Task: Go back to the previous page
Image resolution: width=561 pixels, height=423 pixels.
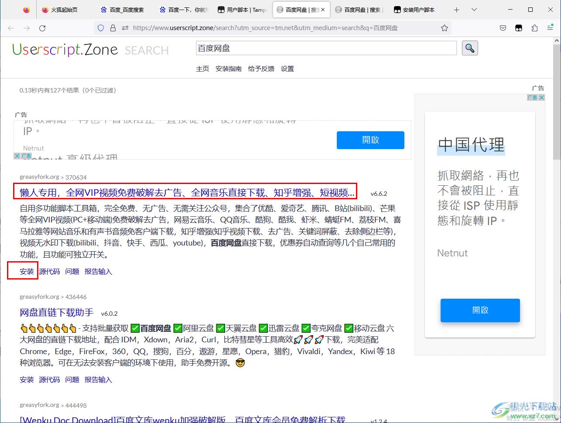Action: pos(11,28)
